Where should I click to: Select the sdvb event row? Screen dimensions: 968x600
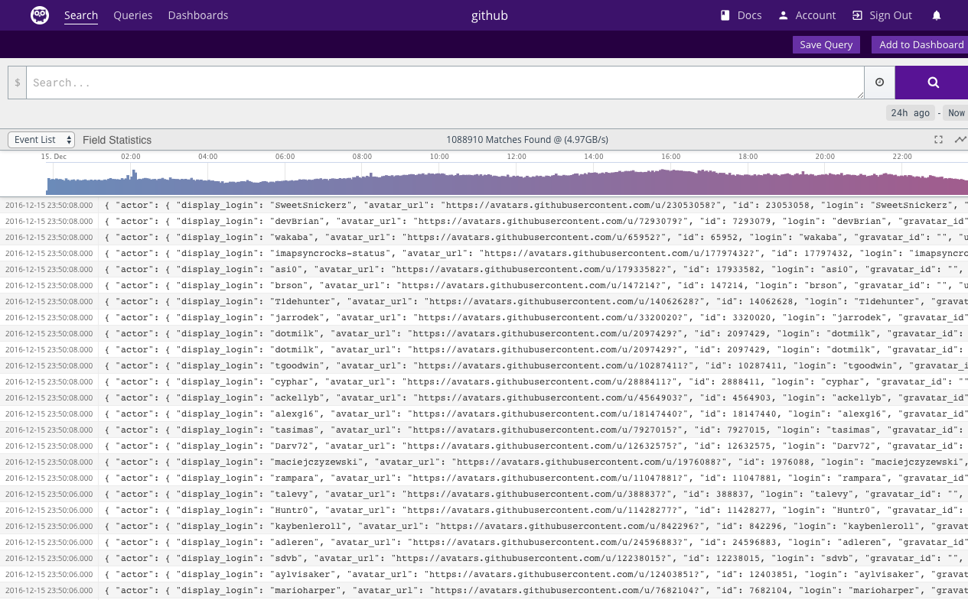pos(484,558)
